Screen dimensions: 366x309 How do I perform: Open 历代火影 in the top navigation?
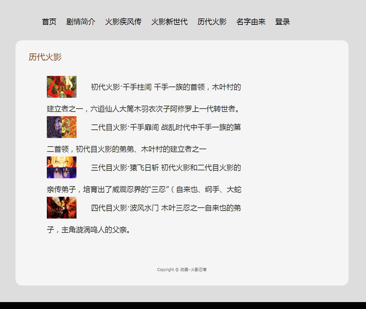pyautogui.click(x=212, y=22)
